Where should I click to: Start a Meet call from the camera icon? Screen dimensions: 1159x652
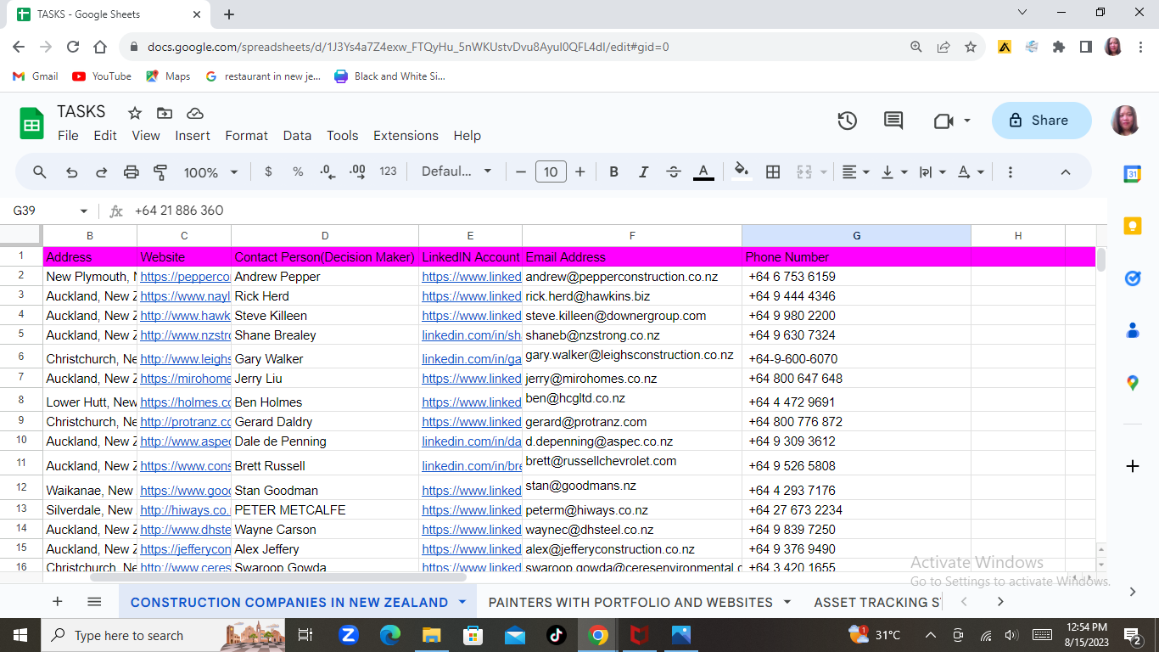[x=943, y=121]
